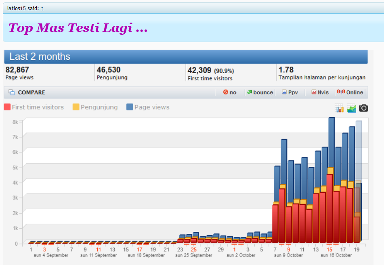The height and width of the screenshot is (265, 384).
Task: Click the "82,867" page views value
Action: [17, 70]
